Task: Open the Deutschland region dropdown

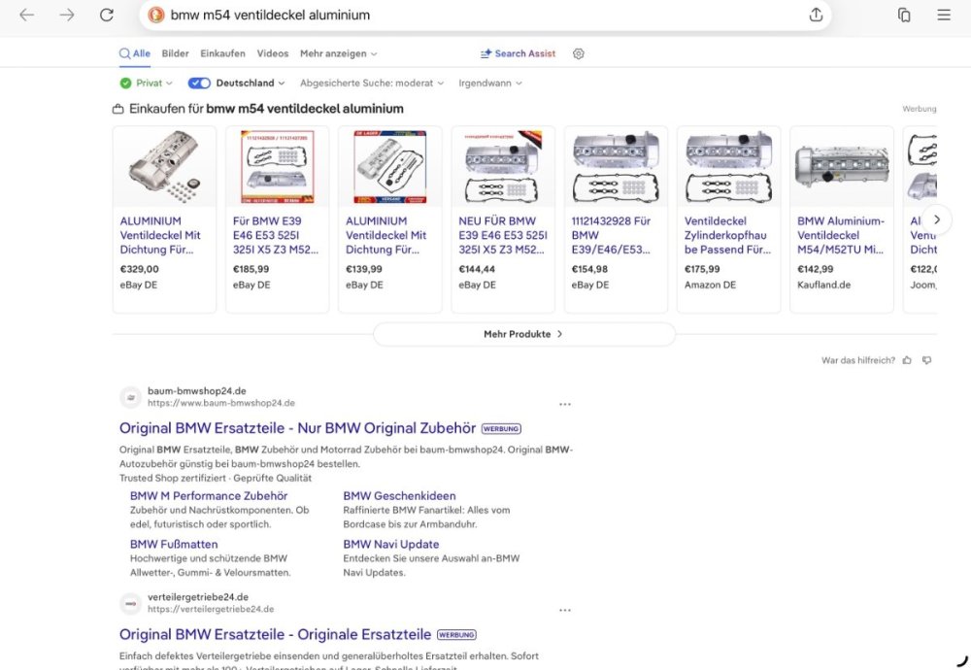Action: click(251, 83)
